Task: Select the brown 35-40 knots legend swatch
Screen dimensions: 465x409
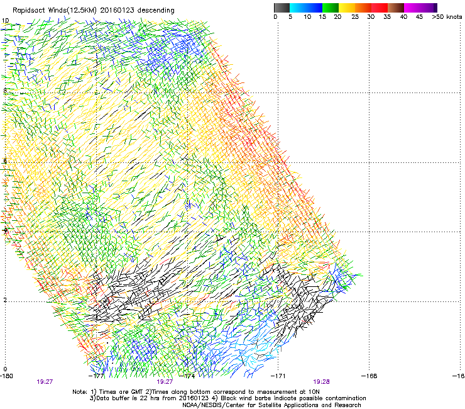Action: pos(396,8)
